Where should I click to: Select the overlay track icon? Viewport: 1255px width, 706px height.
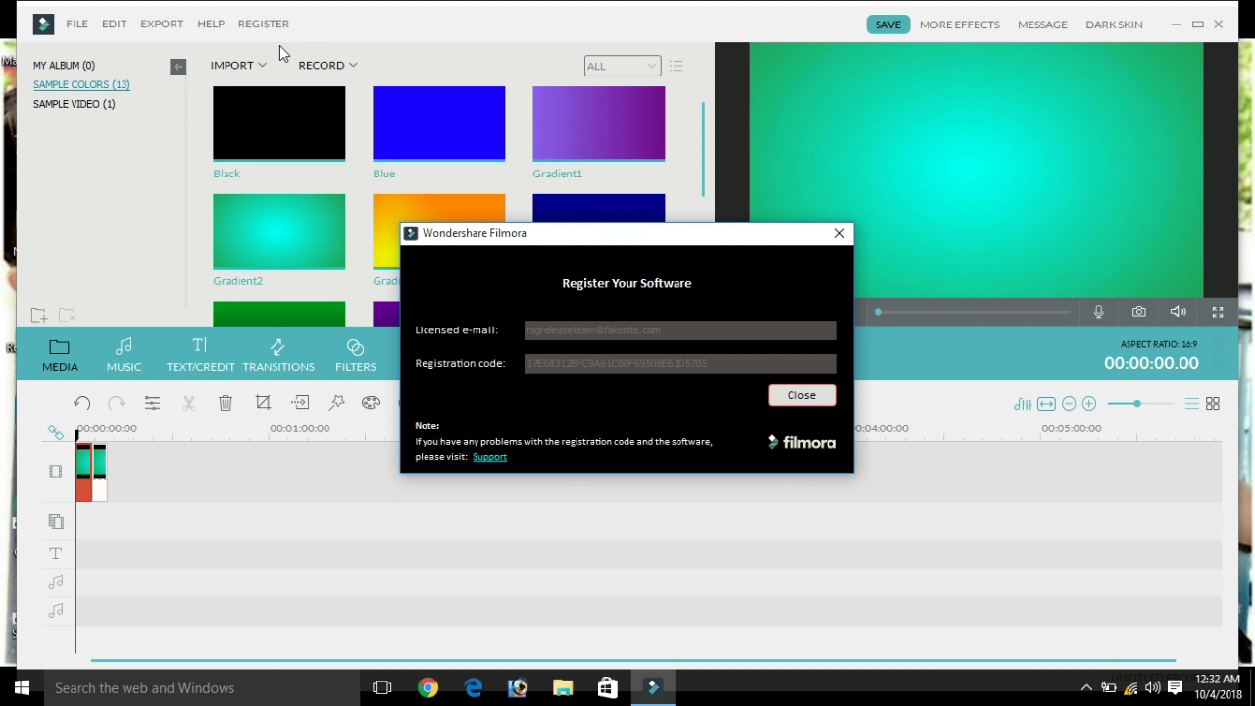[x=56, y=521]
